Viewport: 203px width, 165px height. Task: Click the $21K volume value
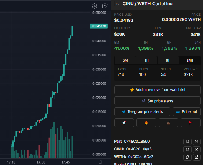(x=188, y=74)
